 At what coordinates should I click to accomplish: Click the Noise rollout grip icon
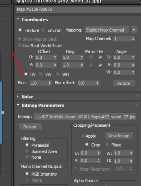pyautogui.click(x=137, y=96)
